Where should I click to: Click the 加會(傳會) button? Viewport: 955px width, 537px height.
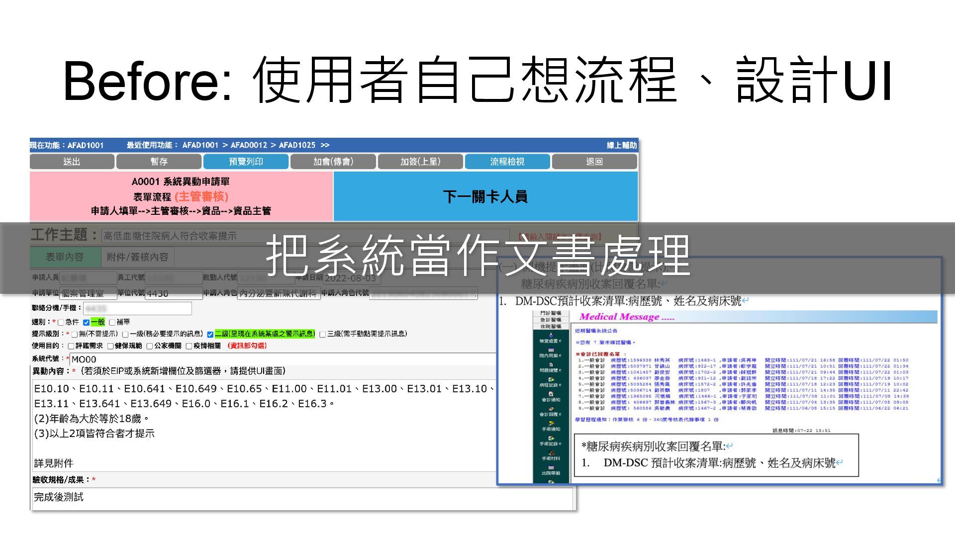[333, 162]
